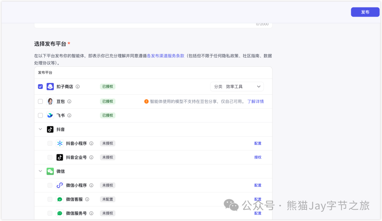Viewport: 382px width, 221px height.
Task: Click the 微信小程序 icon
Action: coord(60,185)
